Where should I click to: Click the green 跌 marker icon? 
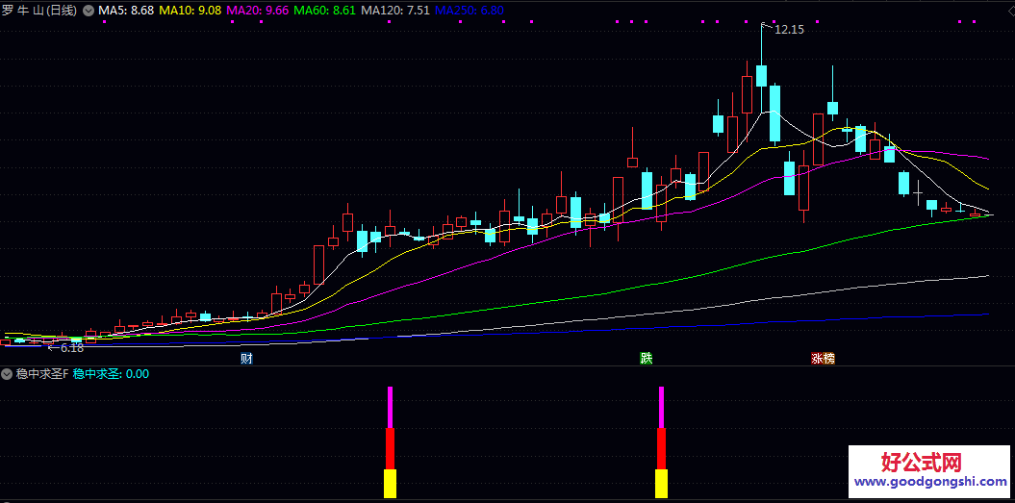[647, 359]
